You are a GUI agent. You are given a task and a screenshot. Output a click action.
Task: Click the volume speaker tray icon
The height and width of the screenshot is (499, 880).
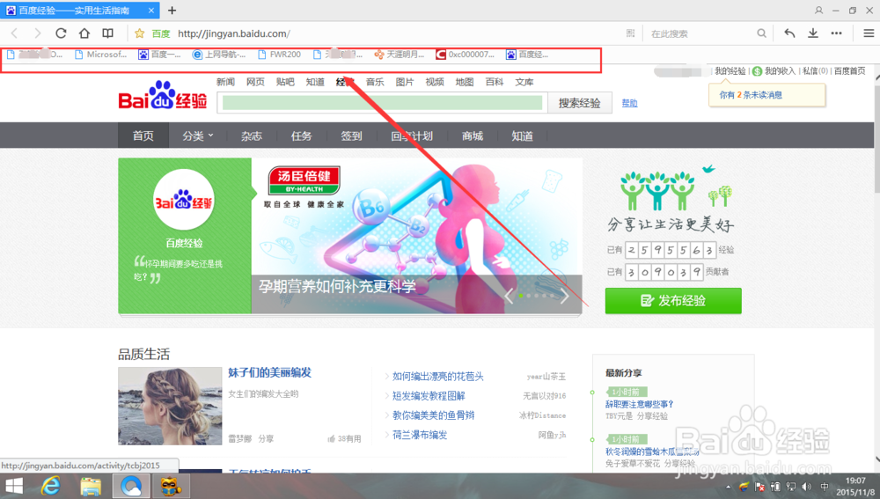pyautogui.click(x=806, y=487)
